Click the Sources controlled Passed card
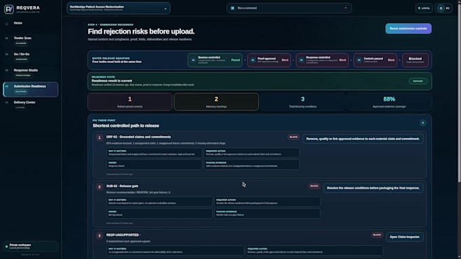 [x=215, y=60]
